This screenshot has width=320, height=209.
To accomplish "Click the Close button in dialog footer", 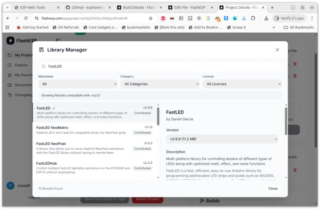I will point(272,189).
